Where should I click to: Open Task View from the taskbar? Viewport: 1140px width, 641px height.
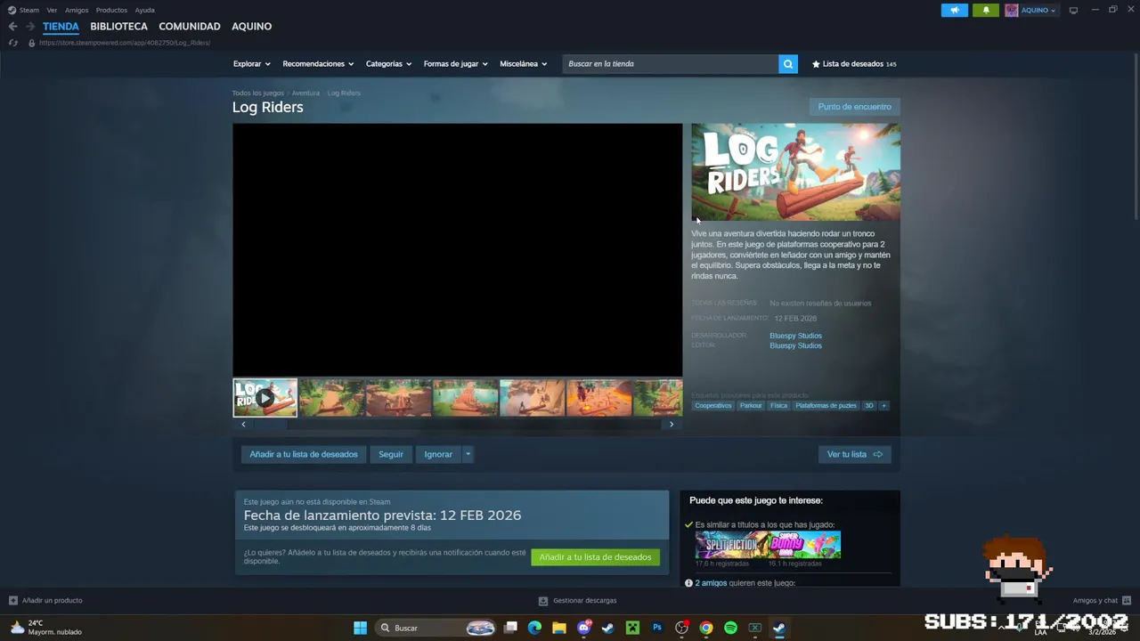click(x=510, y=628)
